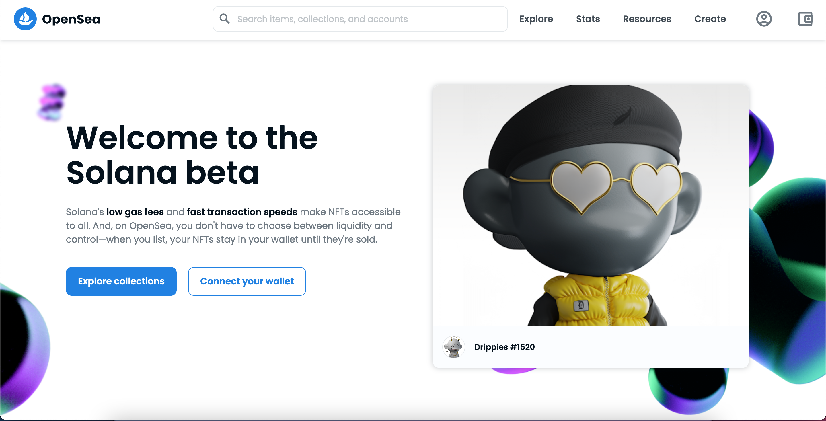Click the Resources menu item
This screenshot has width=826, height=421.
pyautogui.click(x=647, y=19)
